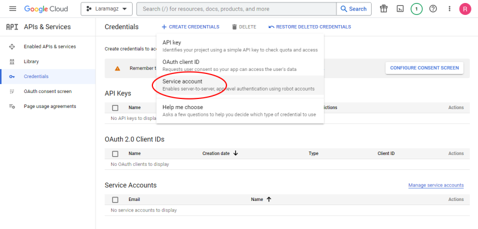Screen dimensions: 478x229
Task: Click the Service Accounts section heading
Action: (130, 185)
